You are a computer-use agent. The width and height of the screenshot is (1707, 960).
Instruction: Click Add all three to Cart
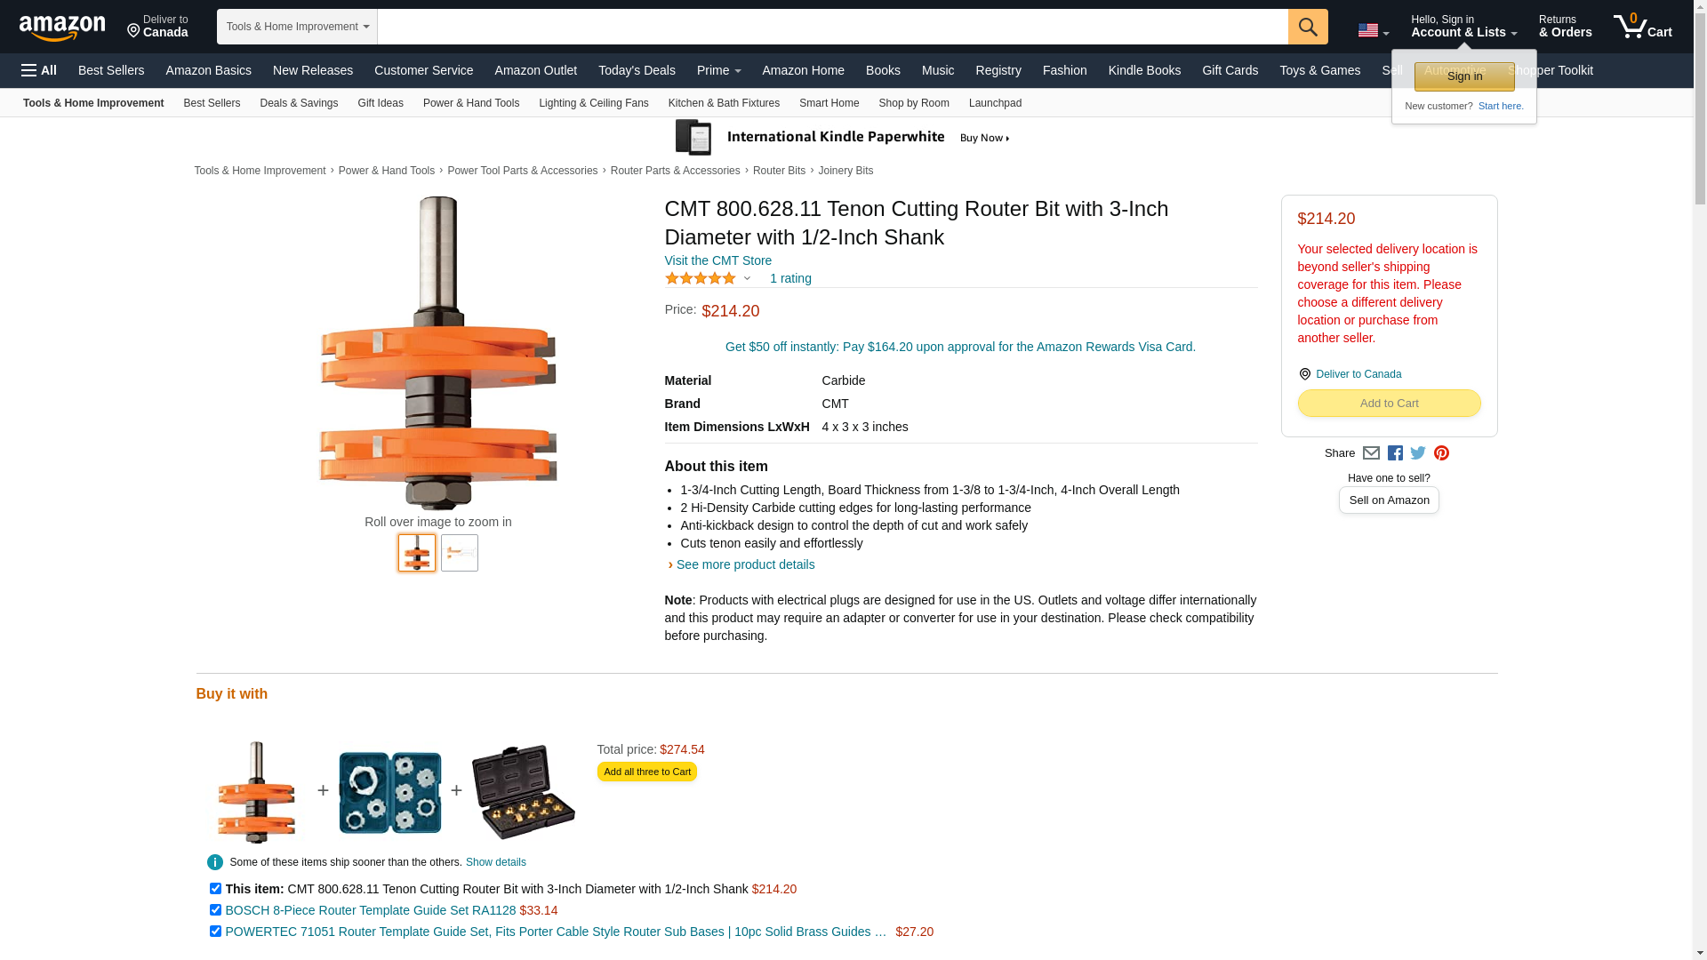click(647, 772)
